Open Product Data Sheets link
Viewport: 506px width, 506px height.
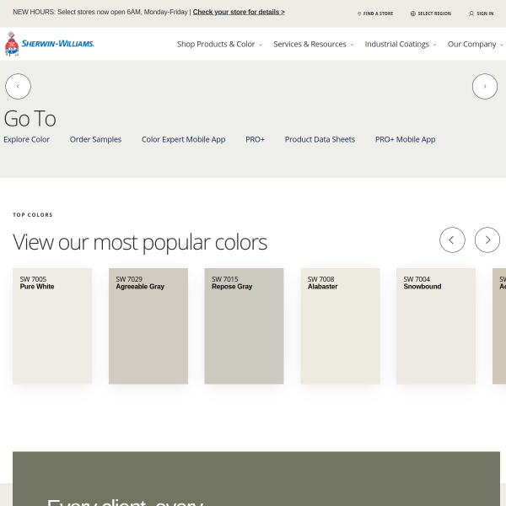pyautogui.click(x=320, y=139)
